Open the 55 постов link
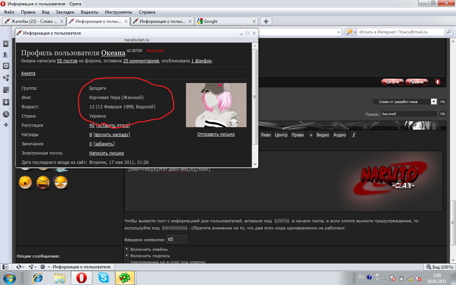This screenshot has width=456, height=285. click(67, 61)
